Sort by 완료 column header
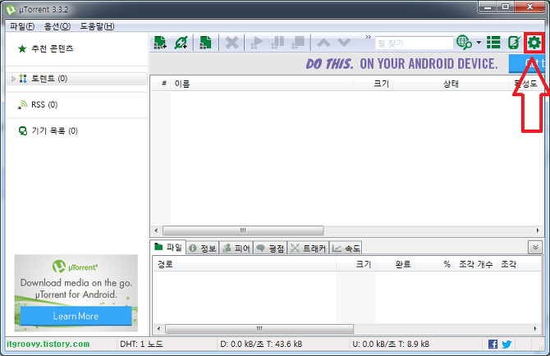This screenshot has height=356, width=550. (396, 264)
